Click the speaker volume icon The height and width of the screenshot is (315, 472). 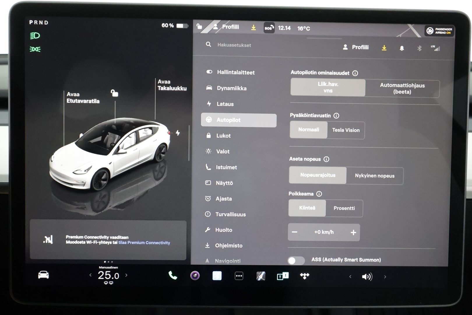click(x=367, y=277)
